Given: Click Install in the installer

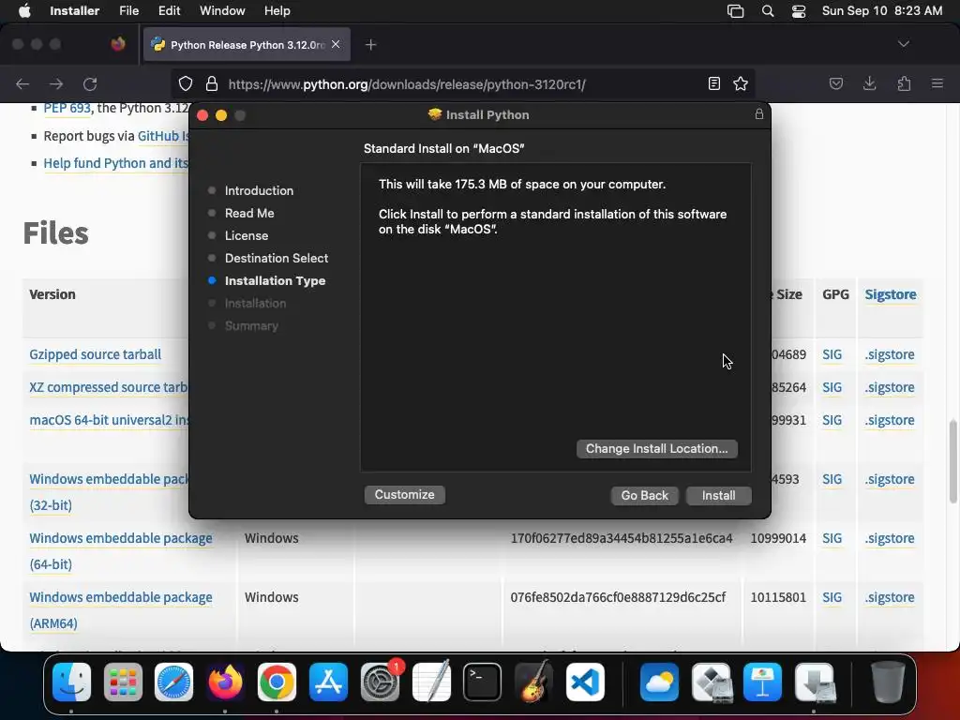Looking at the screenshot, I should point(719,495).
